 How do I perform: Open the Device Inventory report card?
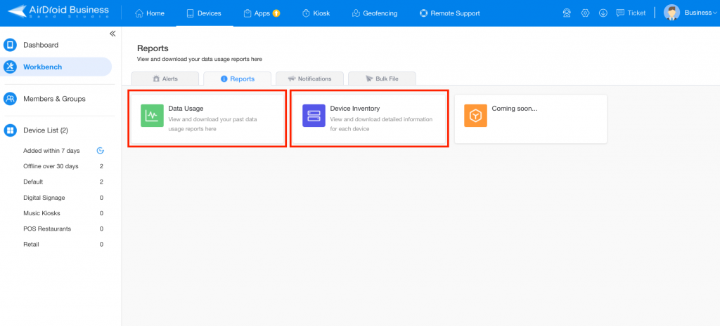(x=369, y=118)
